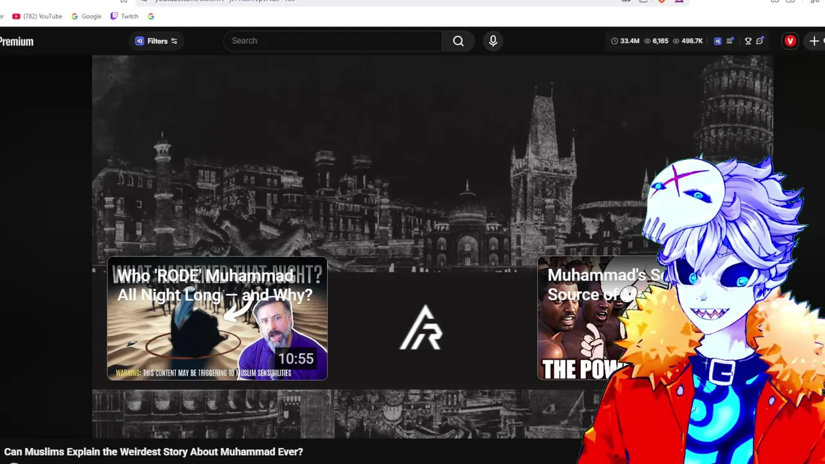This screenshot has width=825, height=464.
Task: Click the AR channel logo watermark
Action: point(422,327)
